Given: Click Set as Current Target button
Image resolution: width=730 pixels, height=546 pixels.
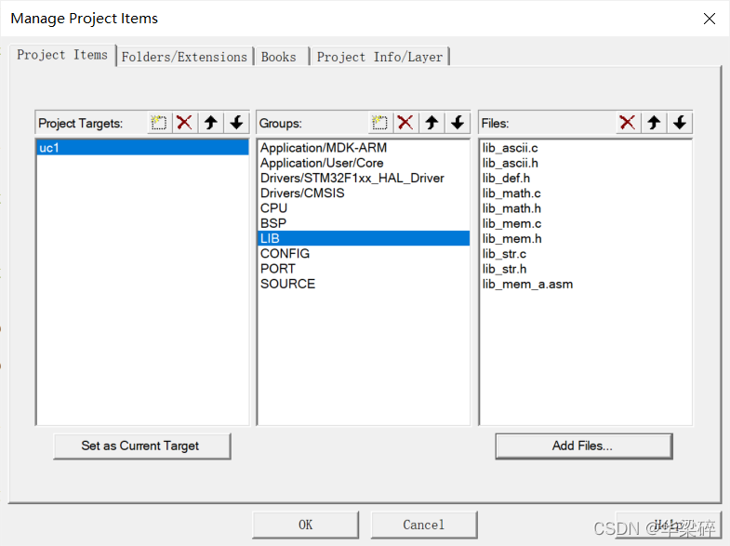Looking at the screenshot, I should pyautogui.click(x=142, y=446).
